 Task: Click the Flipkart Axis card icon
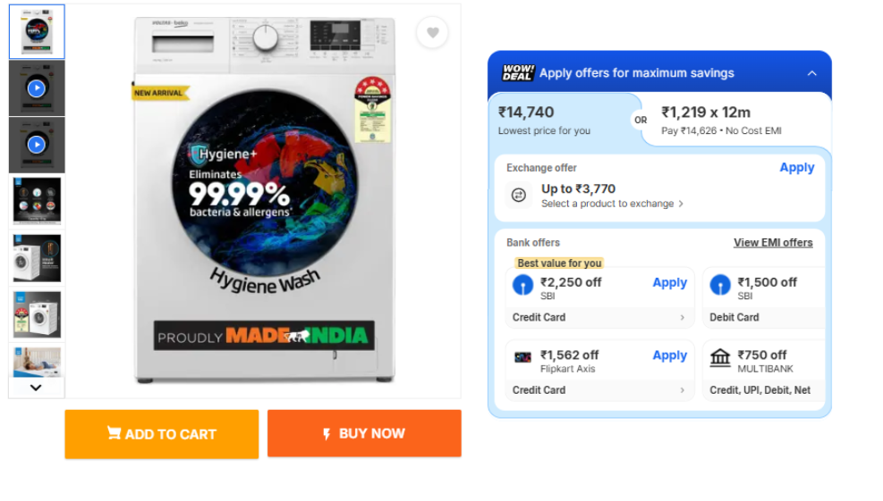click(x=522, y=357)
